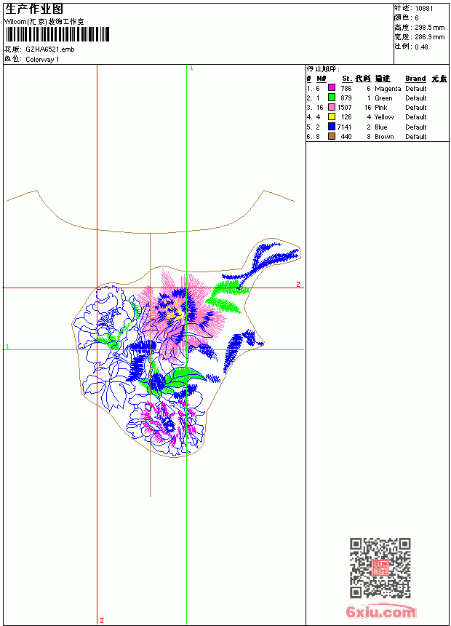This screenshot has width=451, height=626.
Task: Click the Green thread color swatch
Action: (331, 97)
